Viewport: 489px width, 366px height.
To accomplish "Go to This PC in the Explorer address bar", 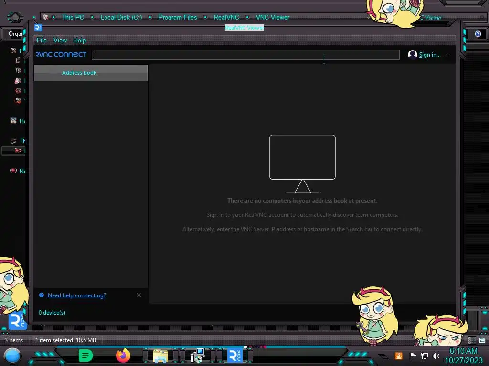I will (x=73, y=18).
